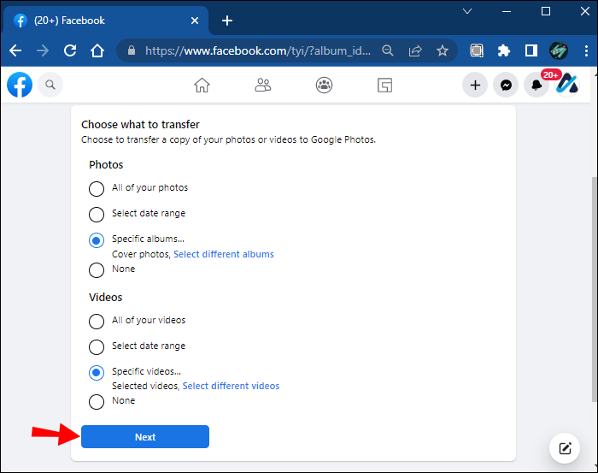The width and height of the screenshot is (598, 473).
Task: Select None under Videos
Action: pos(97,401)
